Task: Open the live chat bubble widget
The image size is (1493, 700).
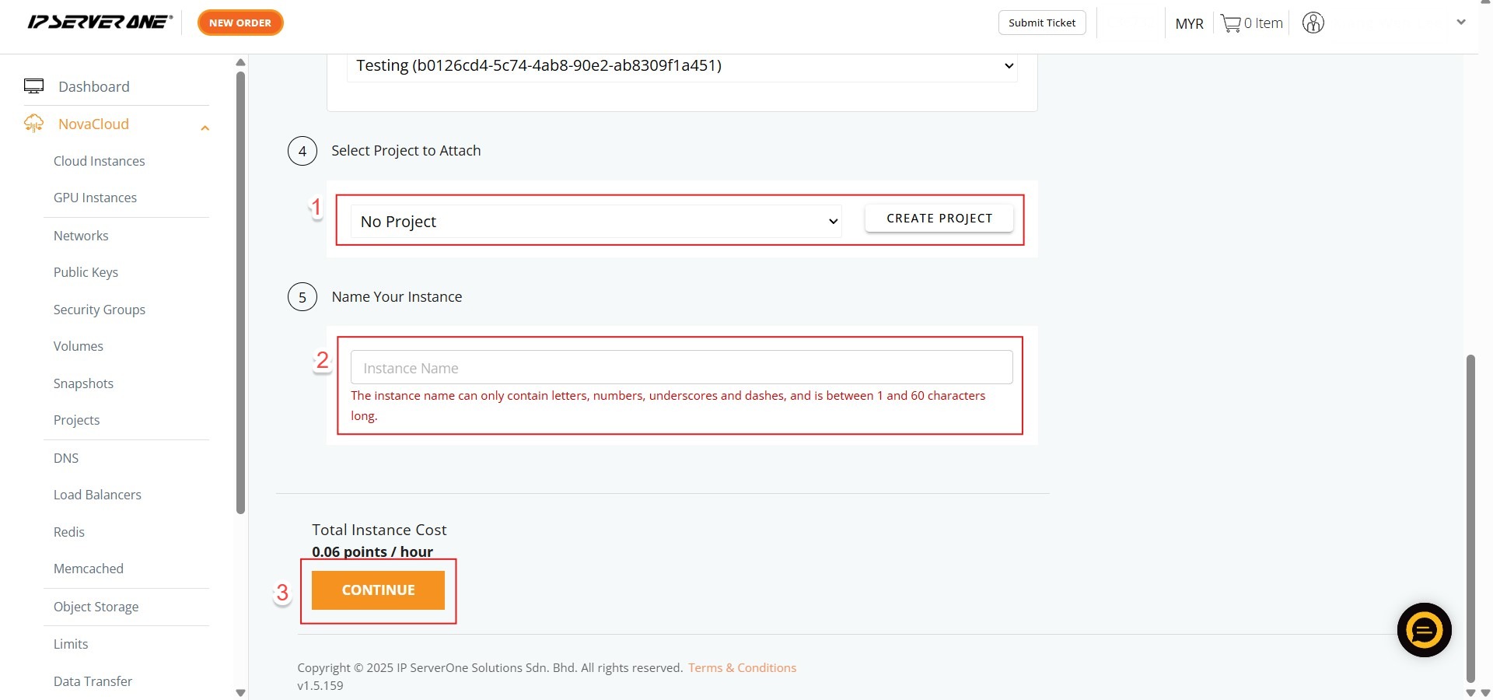Action: coord(1424,630)
